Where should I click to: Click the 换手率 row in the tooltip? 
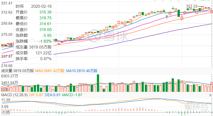coord(21,59)
